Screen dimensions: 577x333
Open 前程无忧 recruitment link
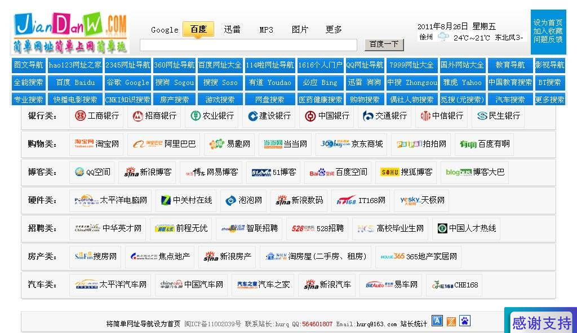tap(181, 228)
